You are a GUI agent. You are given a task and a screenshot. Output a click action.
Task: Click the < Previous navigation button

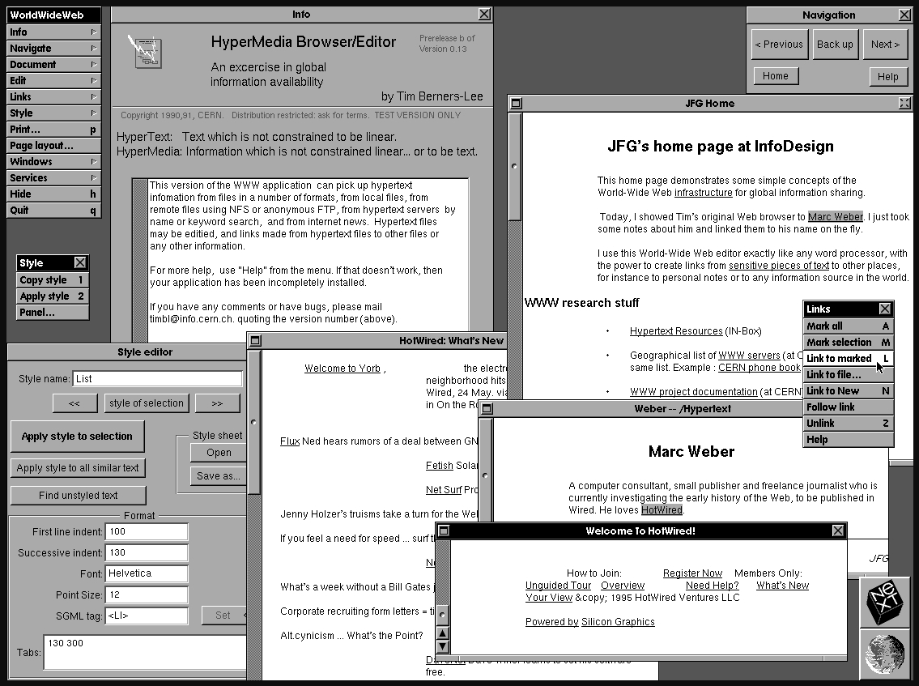(x=779, y=45)
